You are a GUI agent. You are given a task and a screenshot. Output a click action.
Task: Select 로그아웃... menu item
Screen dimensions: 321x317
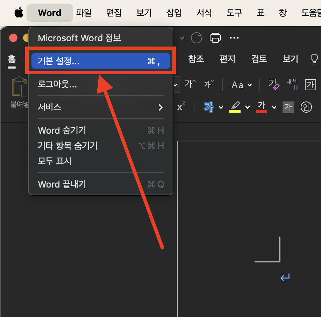click(x=100, y=84)
